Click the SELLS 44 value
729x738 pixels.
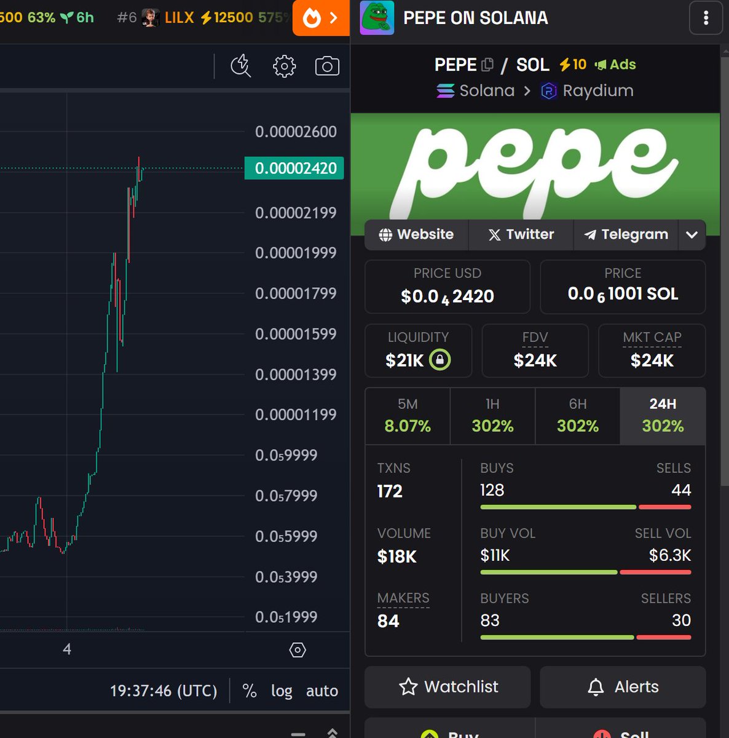click(681, 490)
